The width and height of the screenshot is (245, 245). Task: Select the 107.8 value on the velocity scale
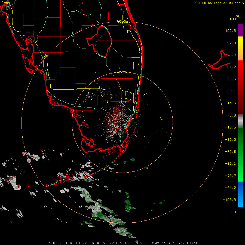click(231, 30)
